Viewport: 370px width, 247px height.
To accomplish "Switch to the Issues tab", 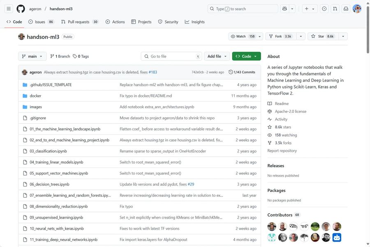I will (x=40, y=22).
